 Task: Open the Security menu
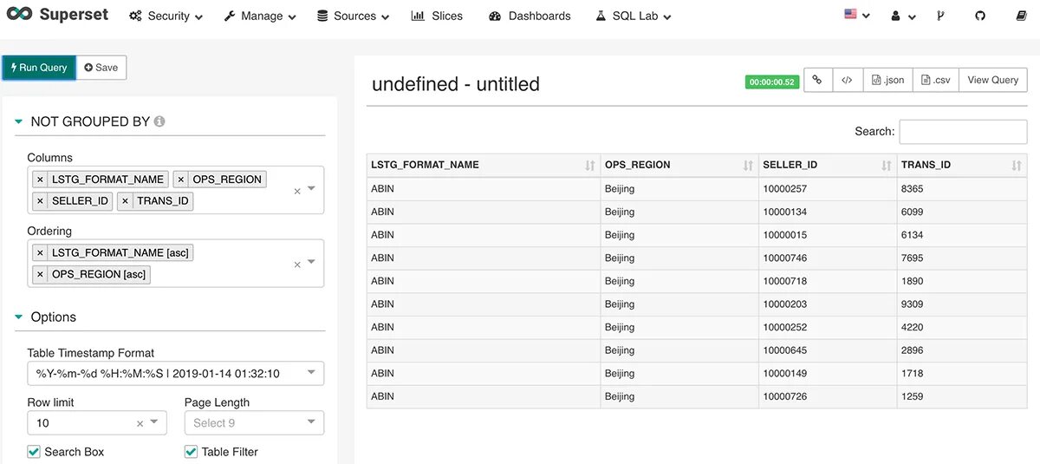[166, 16]
